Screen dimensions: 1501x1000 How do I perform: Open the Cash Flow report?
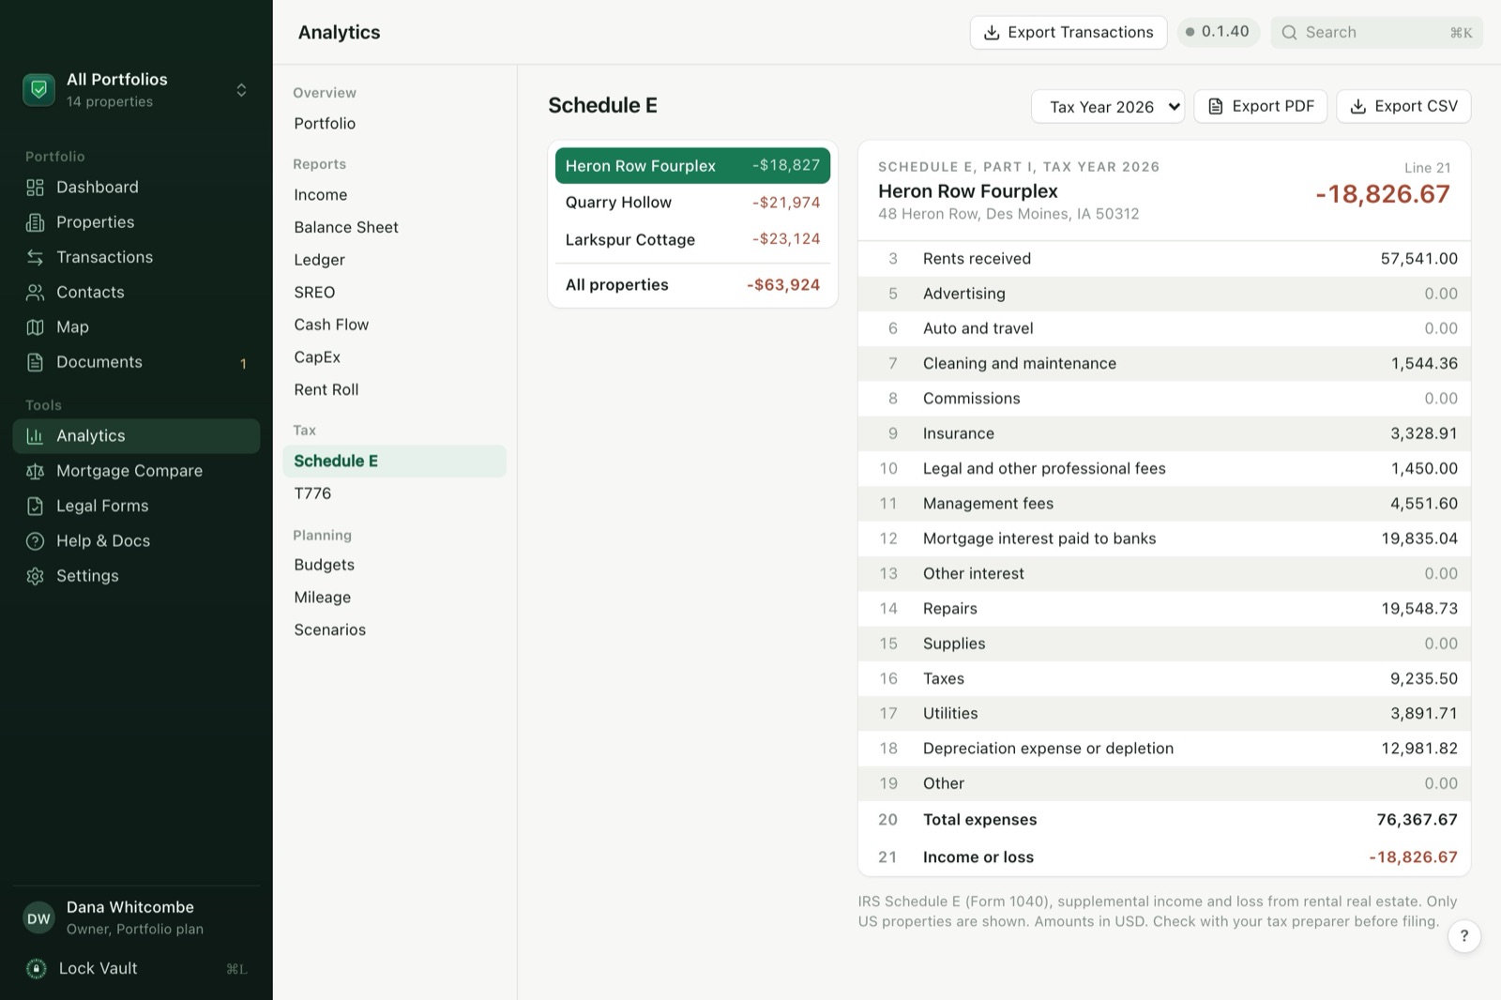394,325
